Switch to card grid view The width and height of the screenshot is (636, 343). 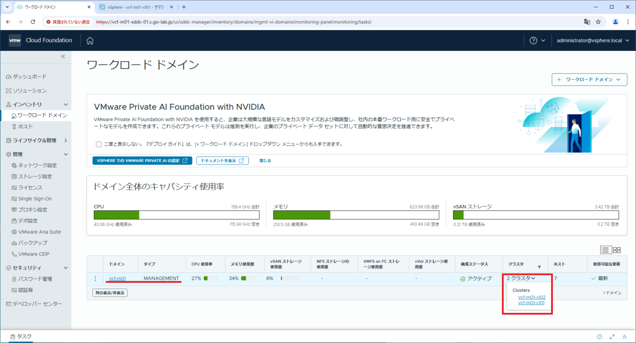617,250
